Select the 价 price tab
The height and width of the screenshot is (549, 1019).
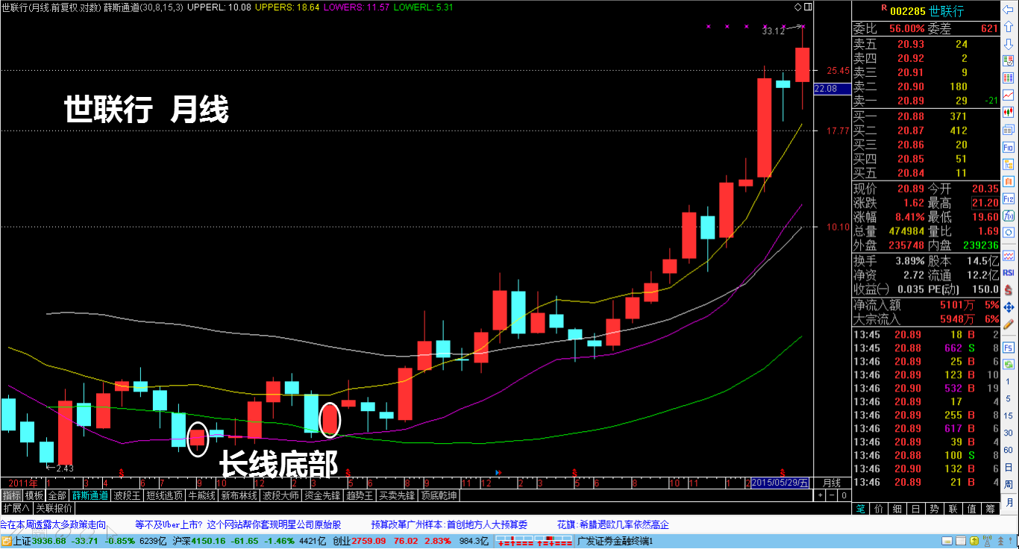[x=879, y=509]
